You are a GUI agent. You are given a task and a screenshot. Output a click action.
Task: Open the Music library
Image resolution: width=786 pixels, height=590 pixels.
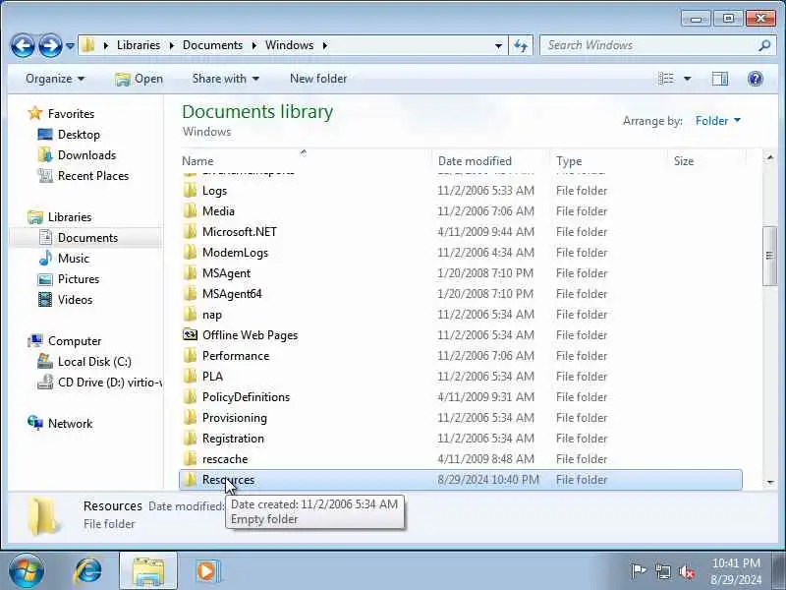pyautogui.click(x=73, y=259)
